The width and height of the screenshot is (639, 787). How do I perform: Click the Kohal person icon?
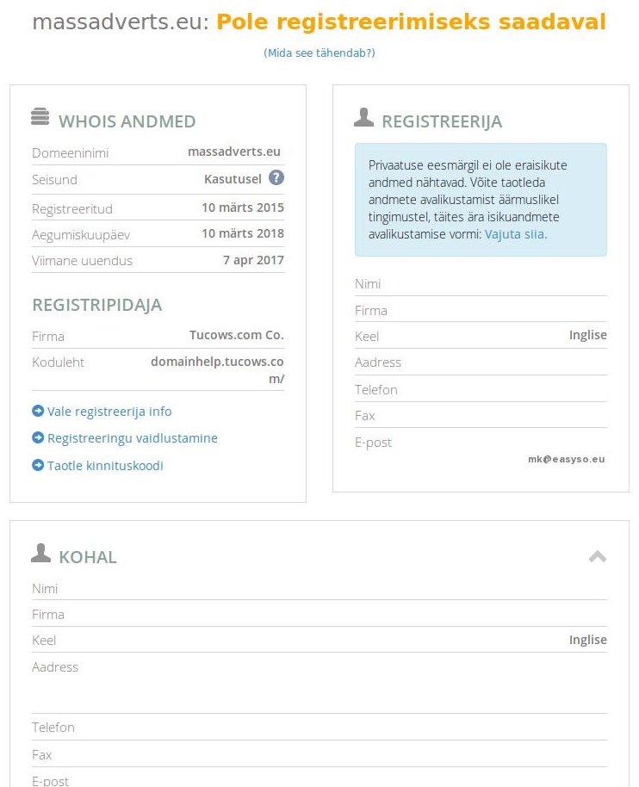coord(40,553)
